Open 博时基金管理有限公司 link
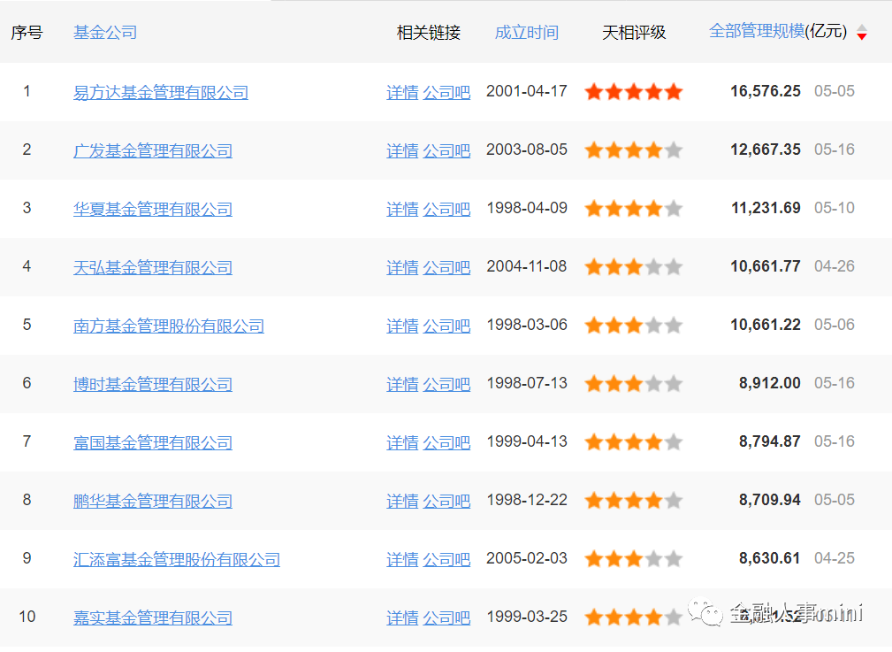The image size is (892, 652). [153, 384]
